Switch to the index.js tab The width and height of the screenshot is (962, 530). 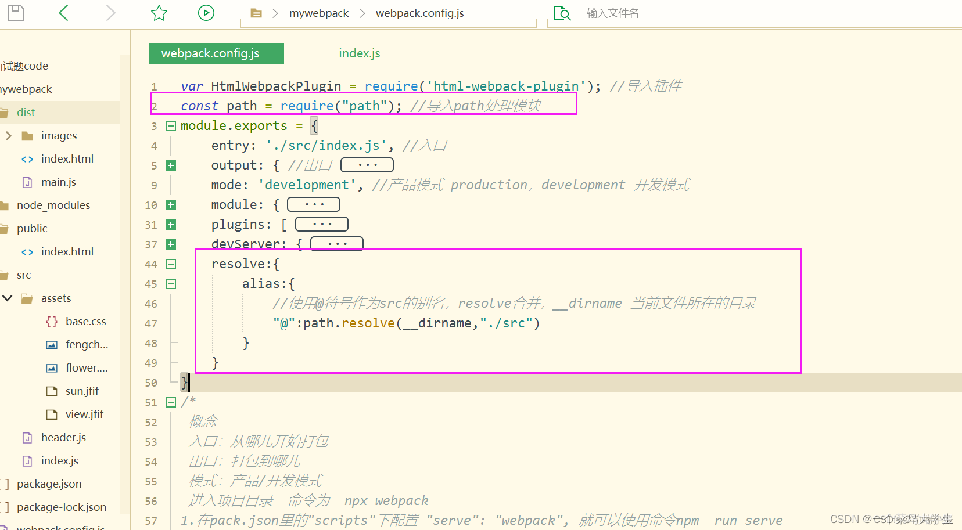(360, 53)
